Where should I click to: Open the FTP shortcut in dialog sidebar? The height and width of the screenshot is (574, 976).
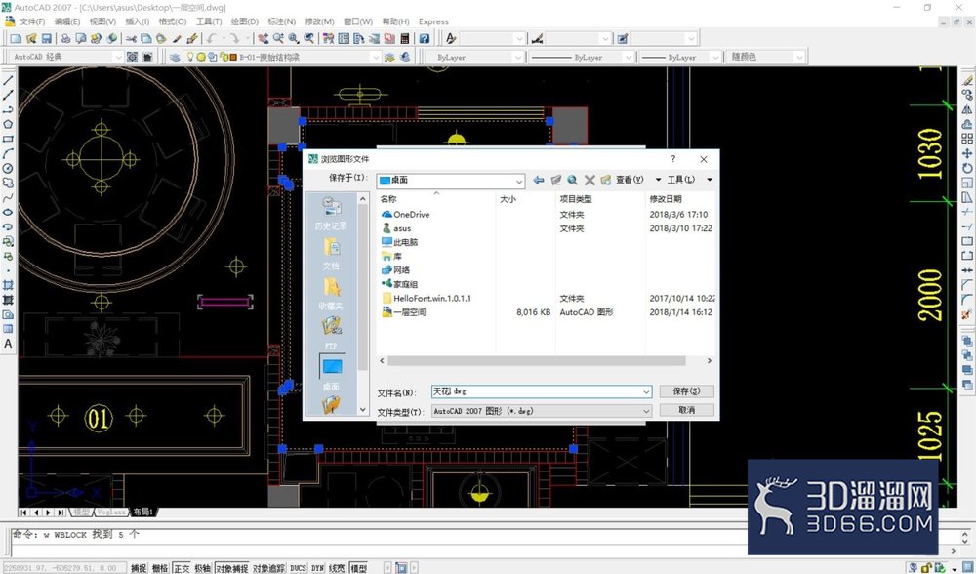(x=331, y=333)
